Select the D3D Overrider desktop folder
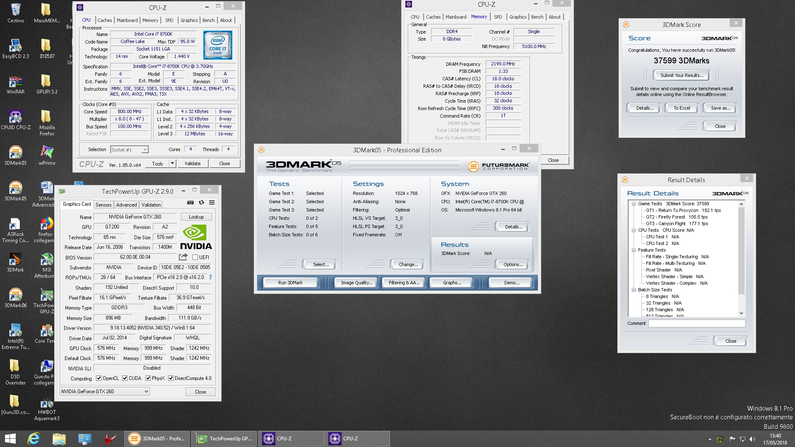The width and height of the screenshot is (795, 447). click(x=16, y=372)
